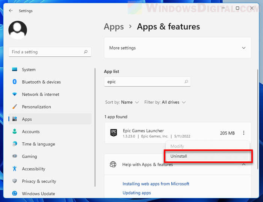This screenshot has height=202, width=263.
Task: Open Accounts settings
Action: 50,131
